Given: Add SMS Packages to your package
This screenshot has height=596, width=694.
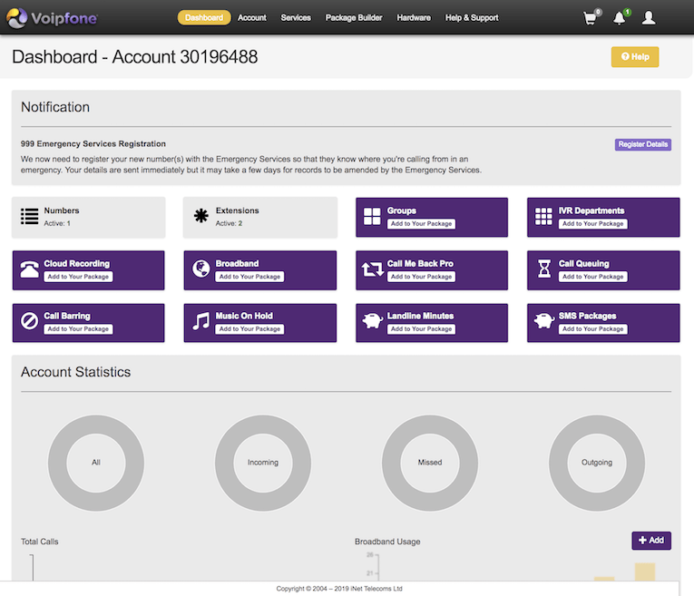Looking at the screenshot, I should pyautogui.click(x=592, y=328).
